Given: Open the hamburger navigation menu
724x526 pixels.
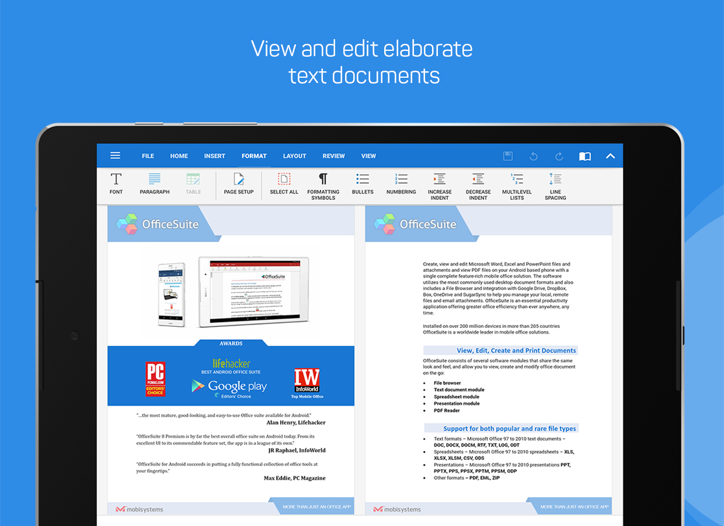Looking at the screenshot, I should click(x=115, y=155).
